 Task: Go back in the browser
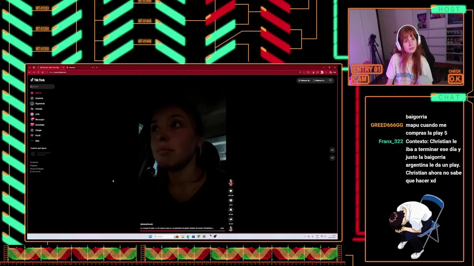(29, 72)
